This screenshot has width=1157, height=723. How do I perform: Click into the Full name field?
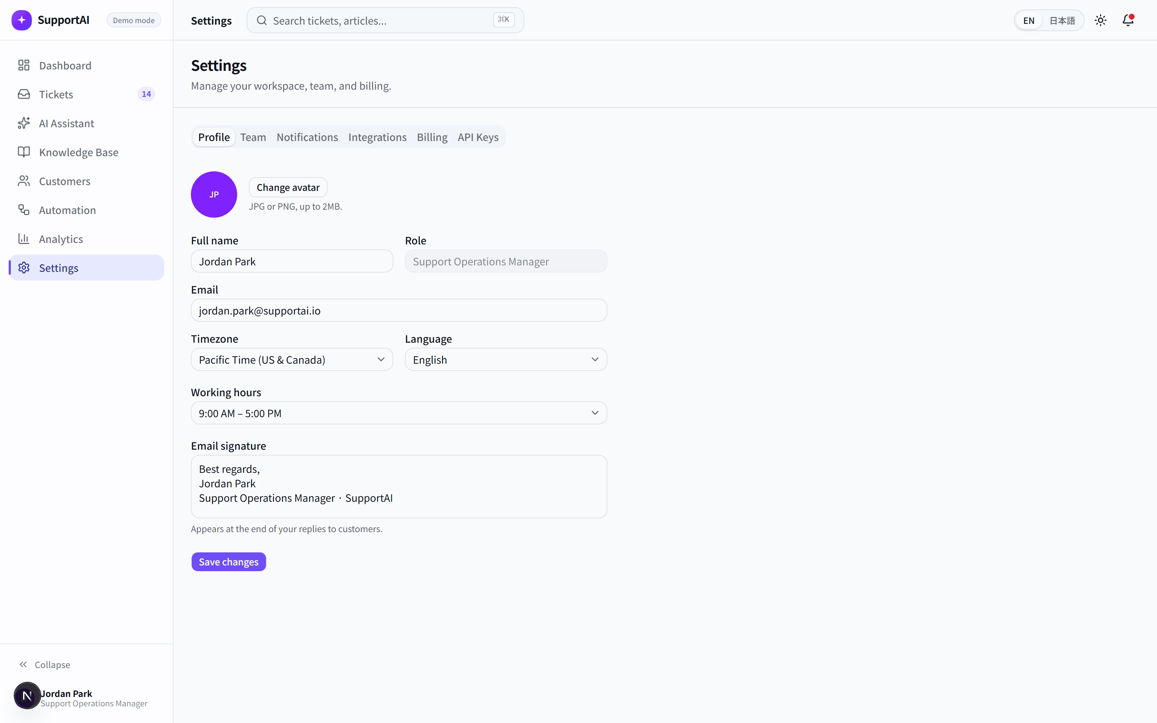pos(292,262)
